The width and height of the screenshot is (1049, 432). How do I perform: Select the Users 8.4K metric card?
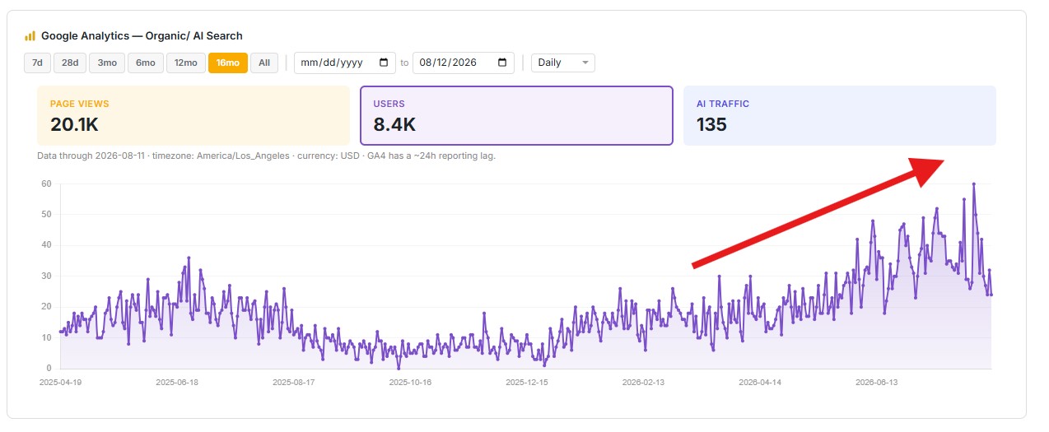click(516, 116)
